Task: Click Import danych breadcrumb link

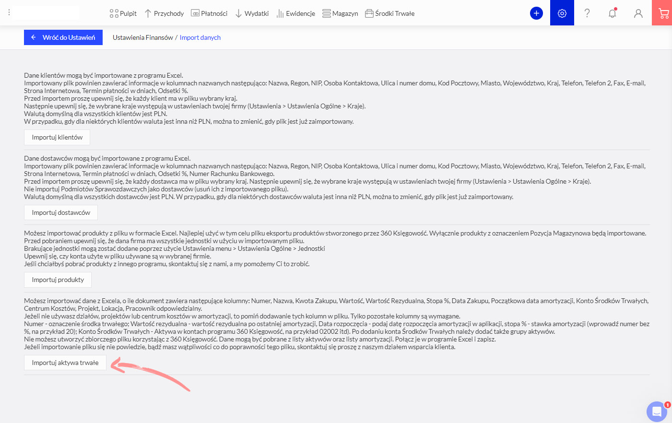Action: [200, 37]
